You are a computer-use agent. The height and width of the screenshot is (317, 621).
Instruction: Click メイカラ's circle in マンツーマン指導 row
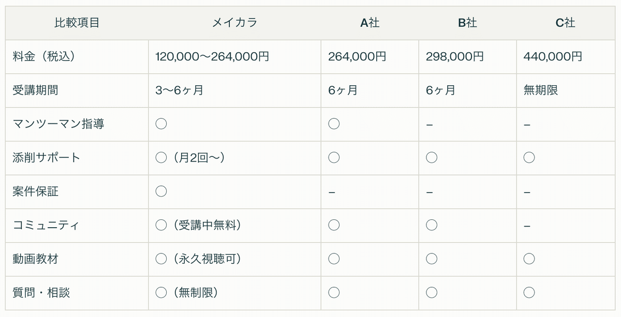(x=161, y=124)
